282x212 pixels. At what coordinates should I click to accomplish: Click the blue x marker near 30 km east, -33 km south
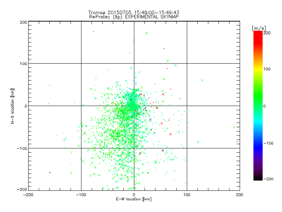(x=151, y=120)
